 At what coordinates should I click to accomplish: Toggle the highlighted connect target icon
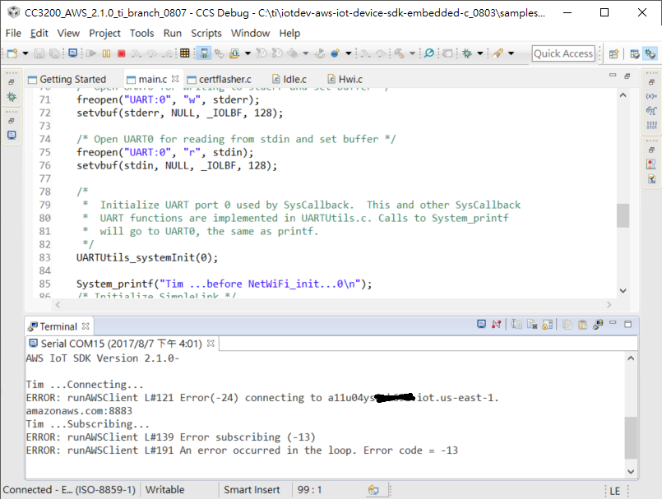point(203,53)
